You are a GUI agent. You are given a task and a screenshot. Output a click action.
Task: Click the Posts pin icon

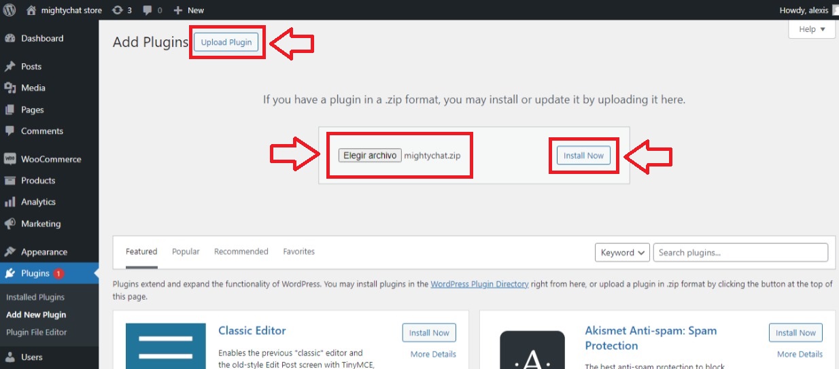pyautogui.click(x=10, y=67)
